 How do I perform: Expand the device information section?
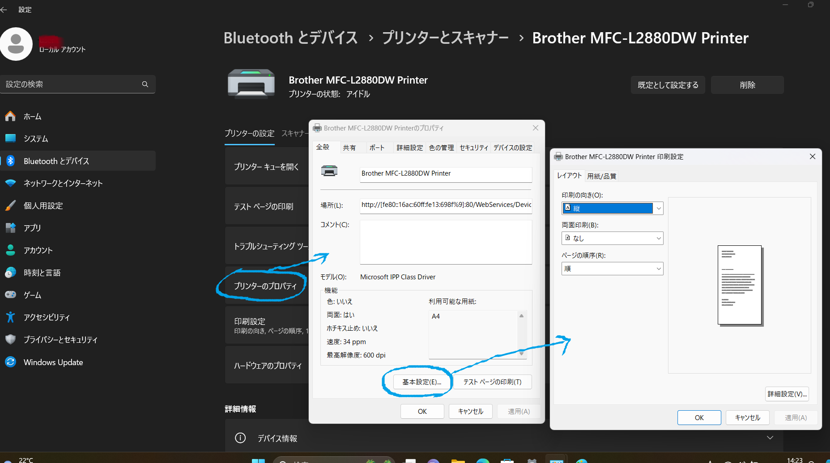(x=770, y=438)
